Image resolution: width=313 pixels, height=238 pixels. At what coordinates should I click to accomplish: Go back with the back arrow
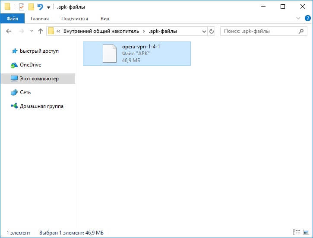pyautogui.click(x=9, y=31)
